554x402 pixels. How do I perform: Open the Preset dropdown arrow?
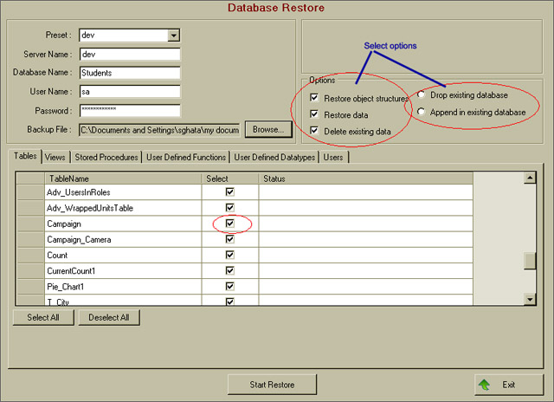(x=173, y=36)
